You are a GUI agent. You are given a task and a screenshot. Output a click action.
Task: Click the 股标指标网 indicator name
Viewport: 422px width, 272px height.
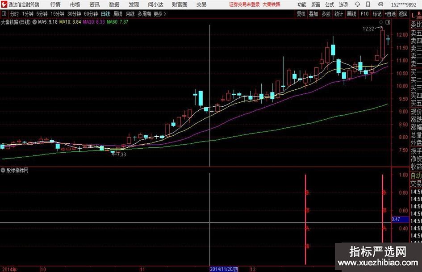click(17, 170)
